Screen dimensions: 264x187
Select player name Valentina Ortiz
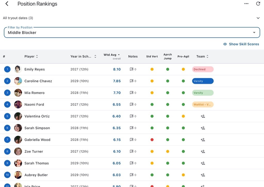37,116
